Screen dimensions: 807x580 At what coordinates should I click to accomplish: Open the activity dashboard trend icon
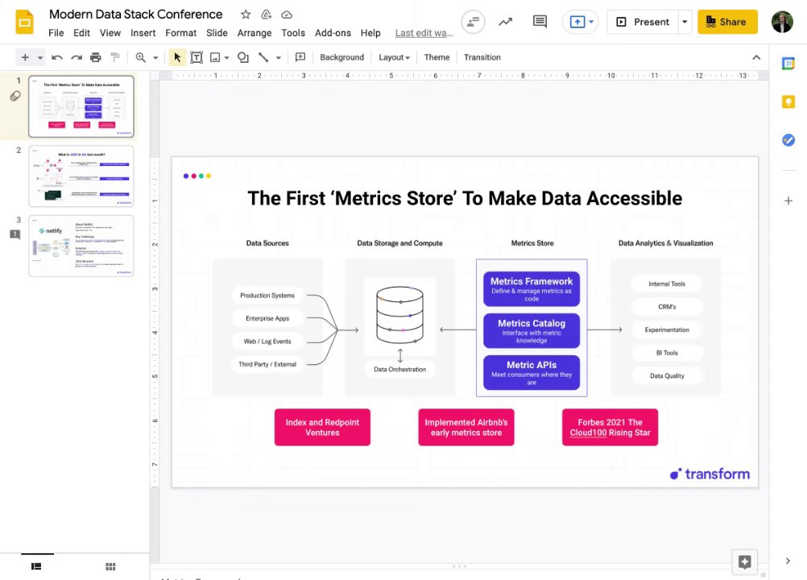click(x=506, y=22)
